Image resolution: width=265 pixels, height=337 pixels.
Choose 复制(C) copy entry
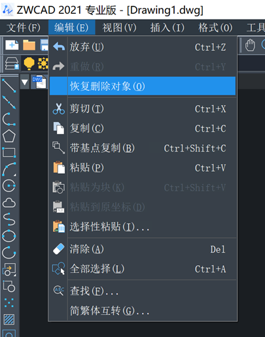click(x=143, y=128)
